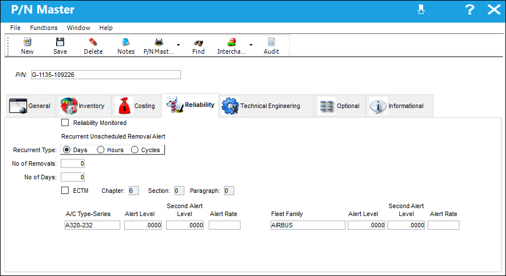Click the A320-232 type-series field
Viewport: 506px width, 276px height.
(92, 225)
